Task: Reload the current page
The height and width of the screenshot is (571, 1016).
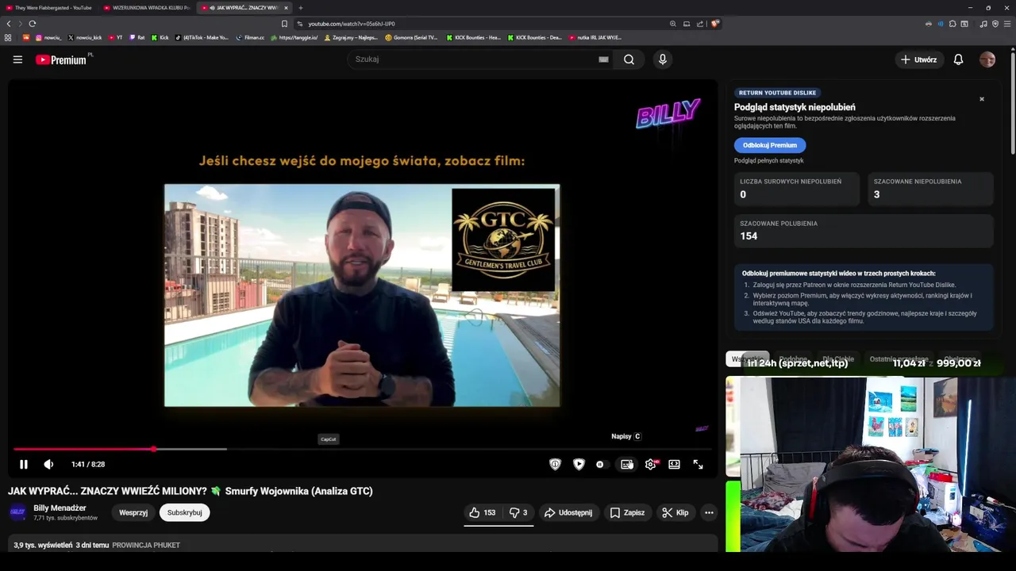Action: 32,24
